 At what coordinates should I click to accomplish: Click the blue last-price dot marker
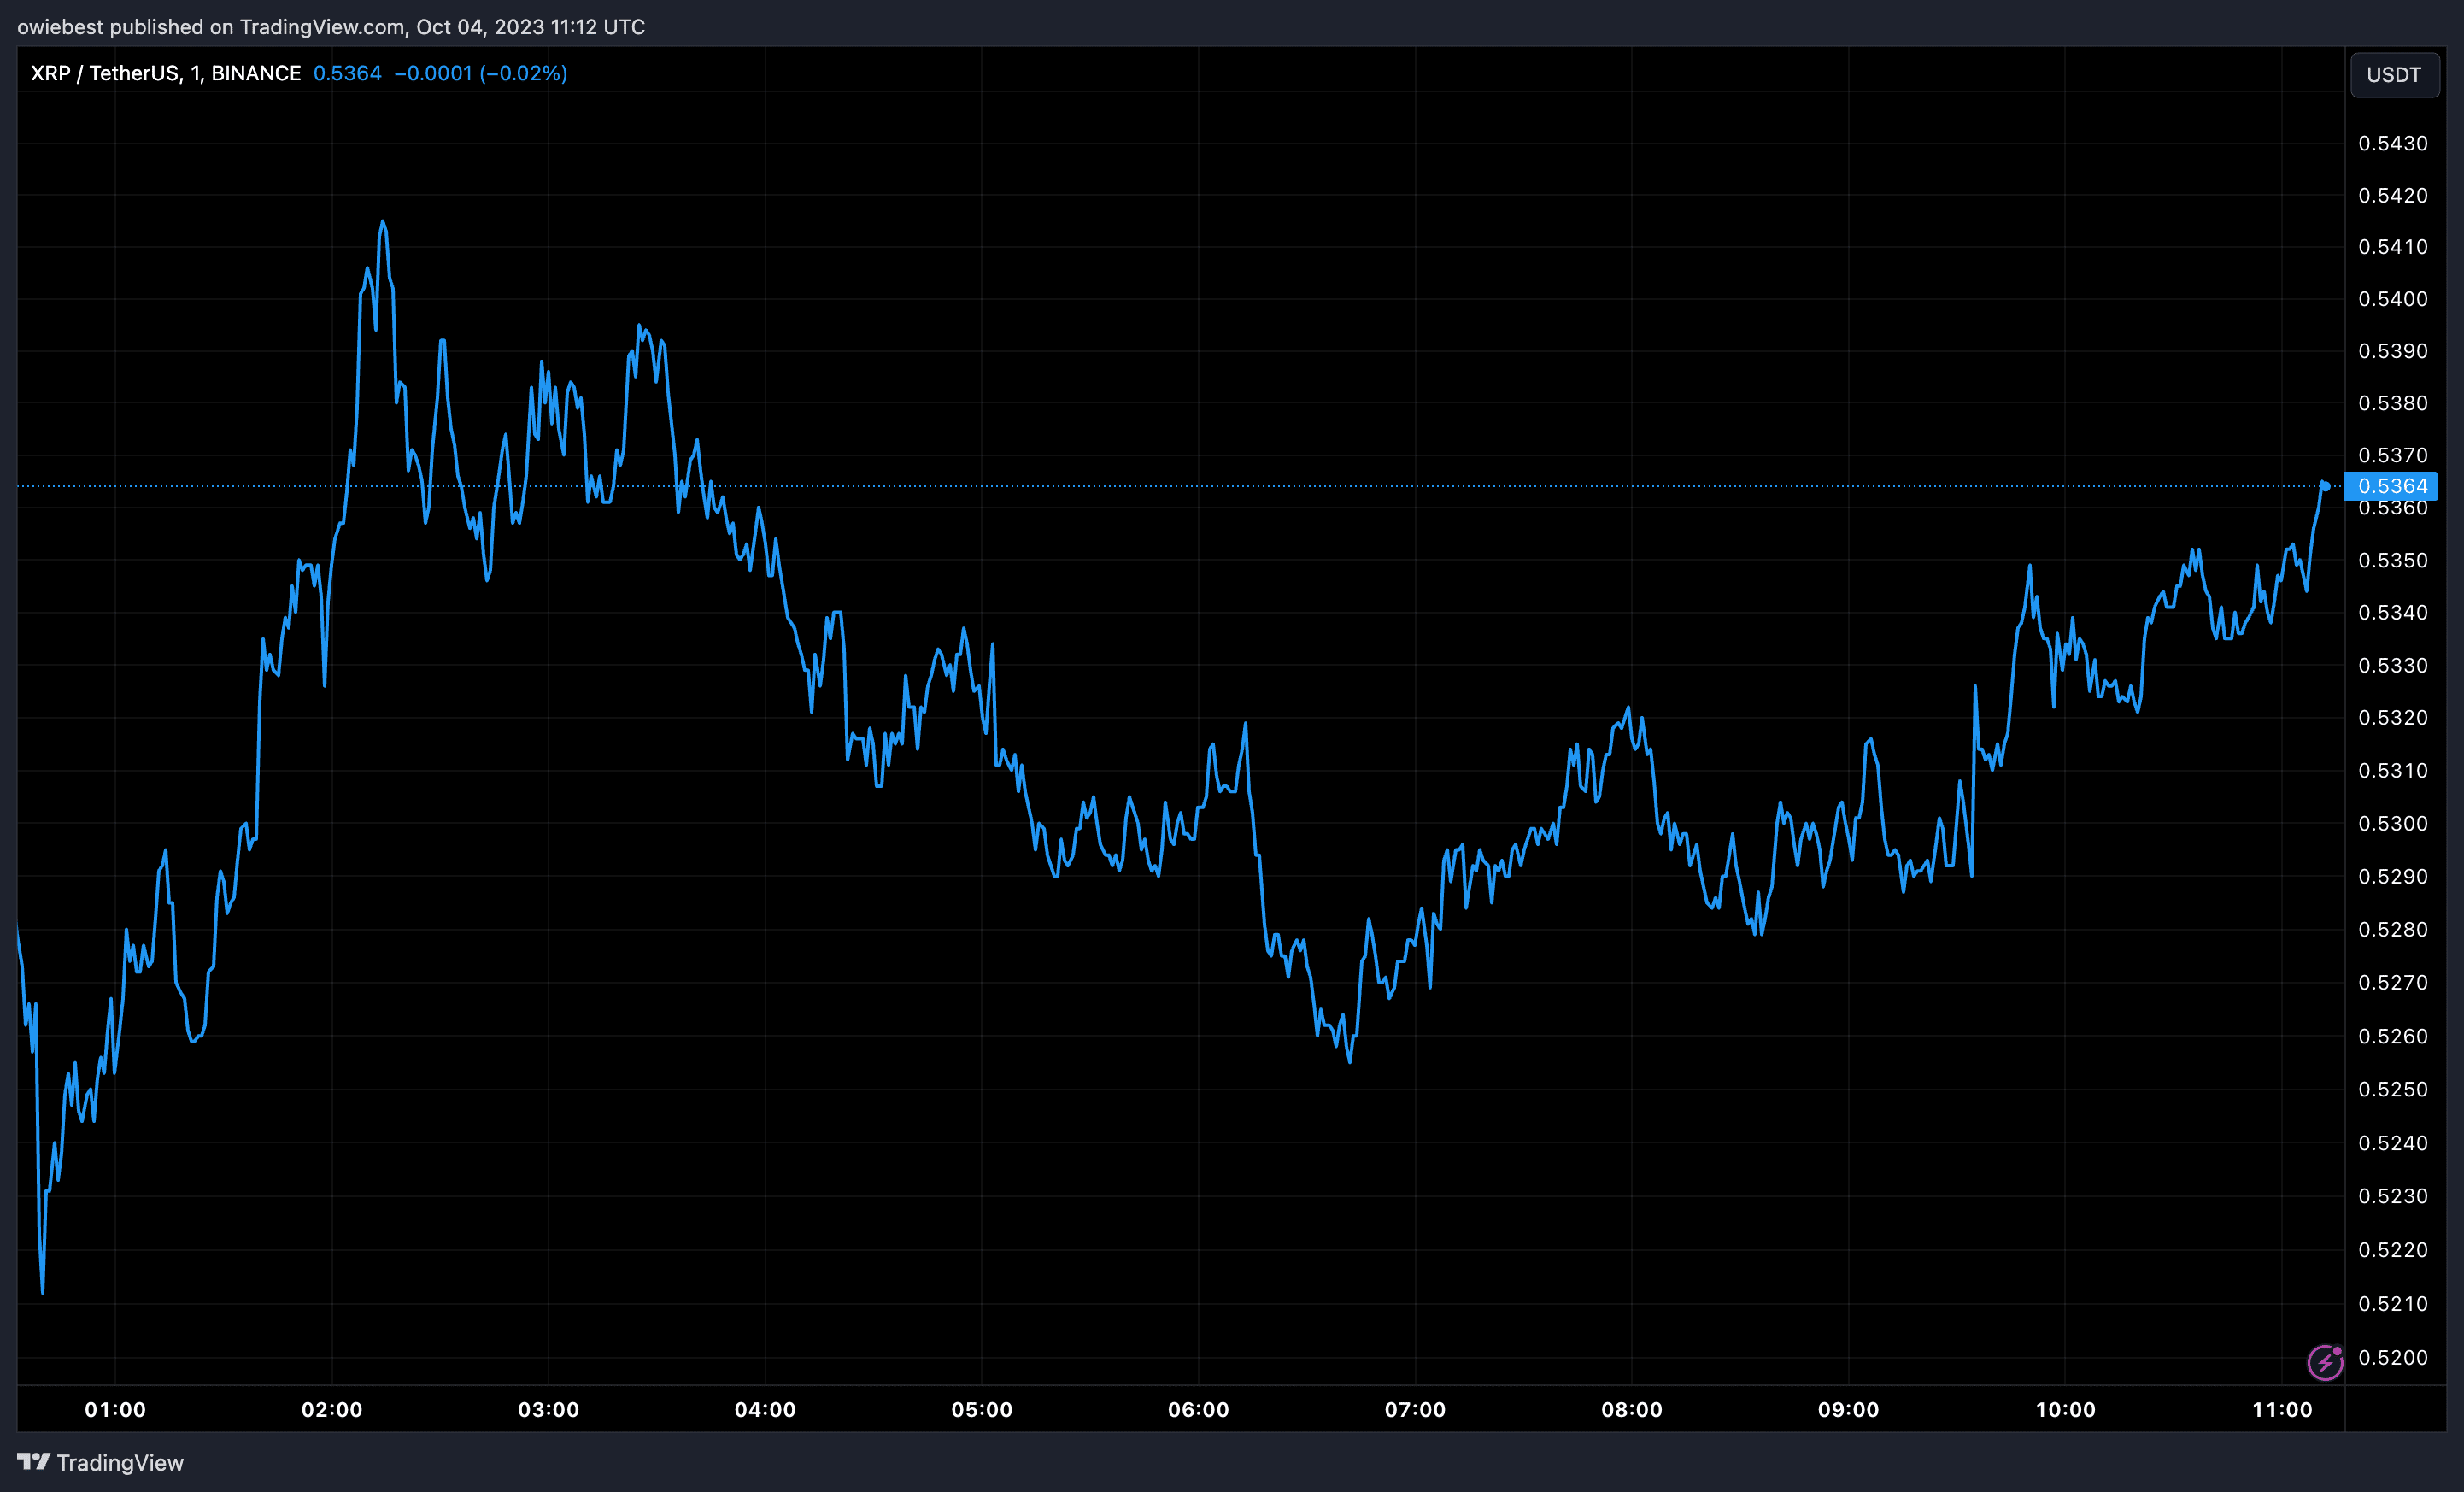(x=2325, y=486)
